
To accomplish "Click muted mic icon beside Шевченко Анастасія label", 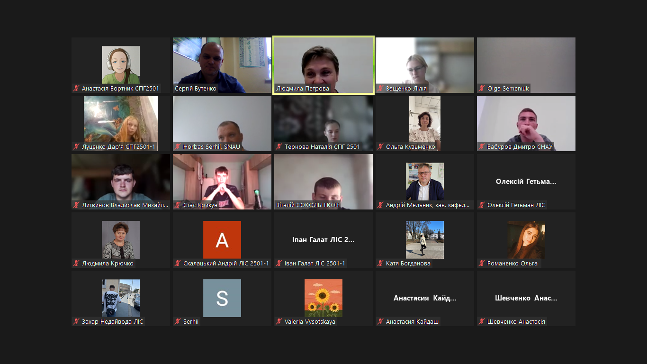I will (481, 322).
